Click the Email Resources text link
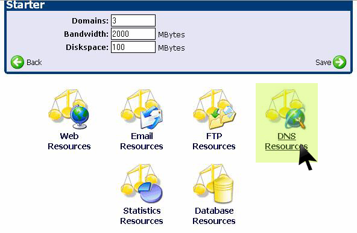This screenshot has height=233, width=357. tap(142, 141)
